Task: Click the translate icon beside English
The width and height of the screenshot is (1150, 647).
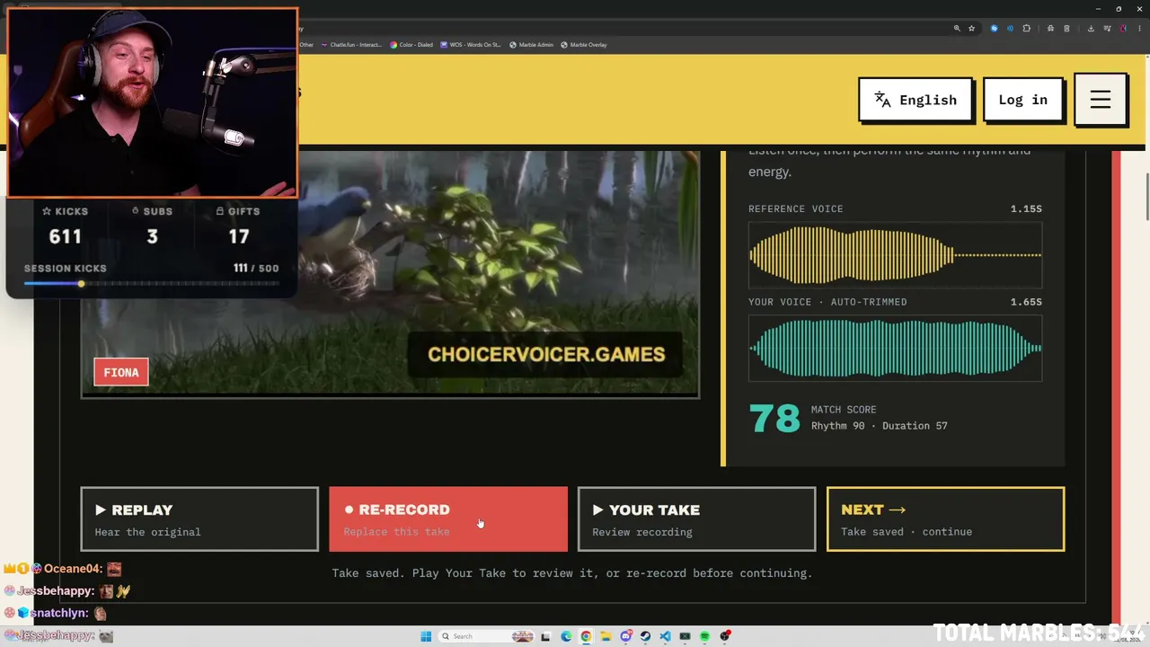Action: [x=882, y=100]
